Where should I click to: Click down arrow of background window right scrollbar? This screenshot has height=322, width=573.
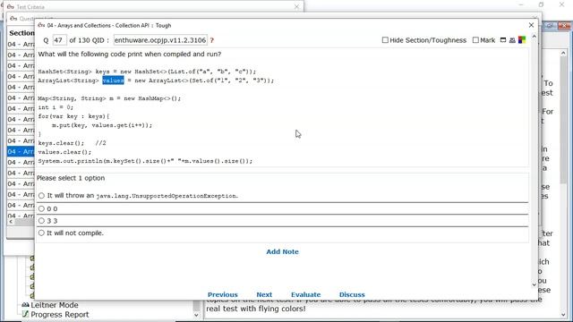(x=563, y=314)
